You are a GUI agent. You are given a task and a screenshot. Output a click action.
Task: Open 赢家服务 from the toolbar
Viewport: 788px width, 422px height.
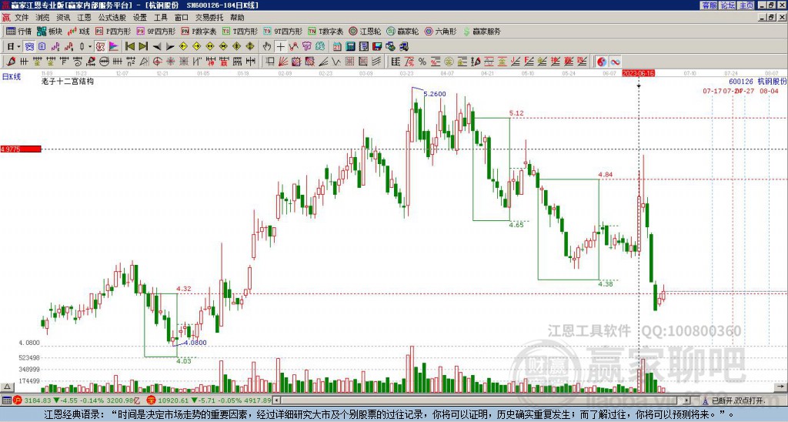[482, 31]
